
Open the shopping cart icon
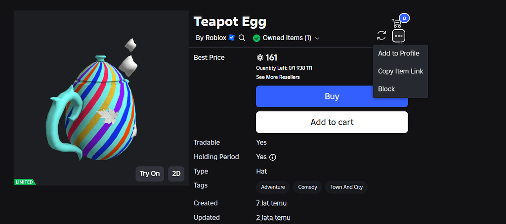coord(397,23)
